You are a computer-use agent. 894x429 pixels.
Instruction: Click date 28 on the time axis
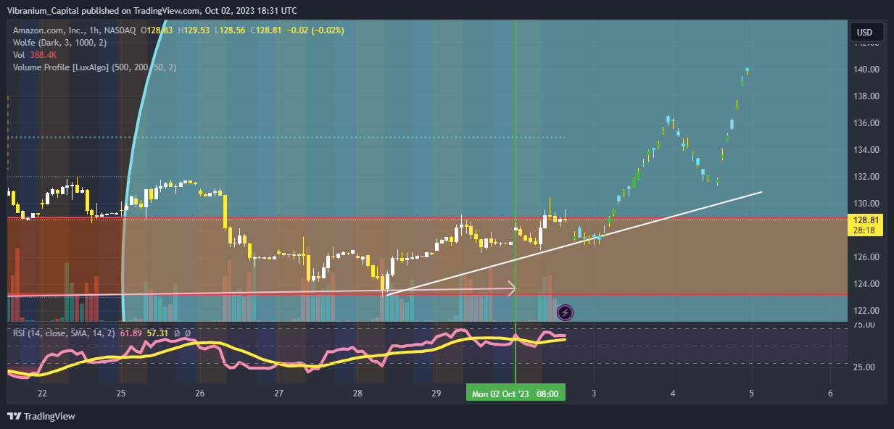tap(357, 393)
